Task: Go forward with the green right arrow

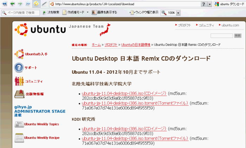Action: (20, 4)
